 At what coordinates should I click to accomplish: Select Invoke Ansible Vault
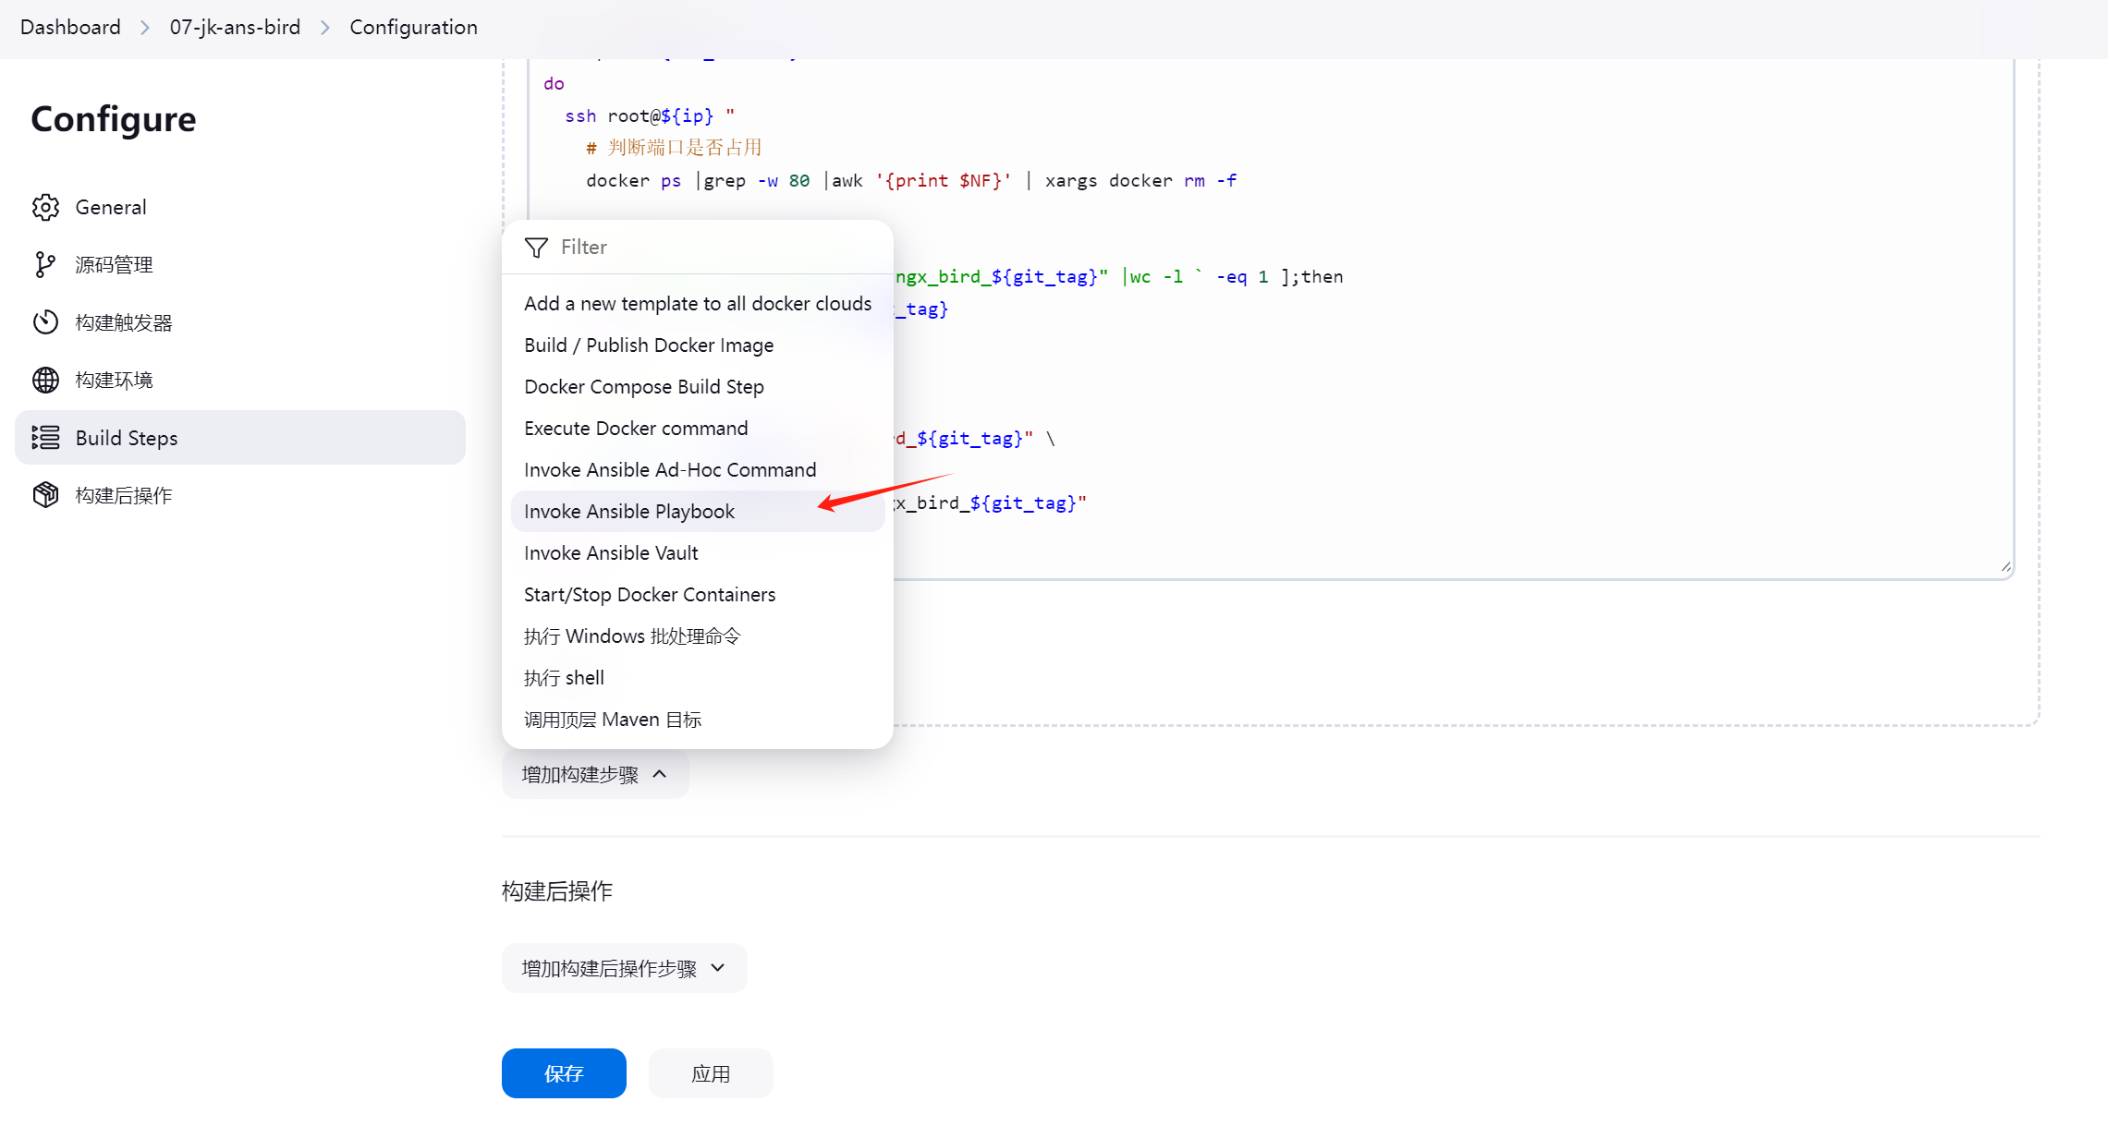click(x=698, y=552)
